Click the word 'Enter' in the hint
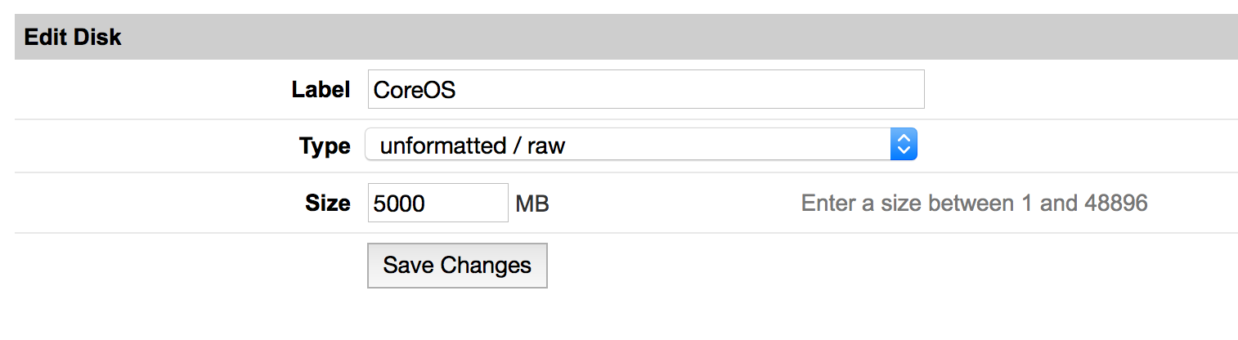The width and height of the screenshot is (1238, 340). tap(828, 203)
